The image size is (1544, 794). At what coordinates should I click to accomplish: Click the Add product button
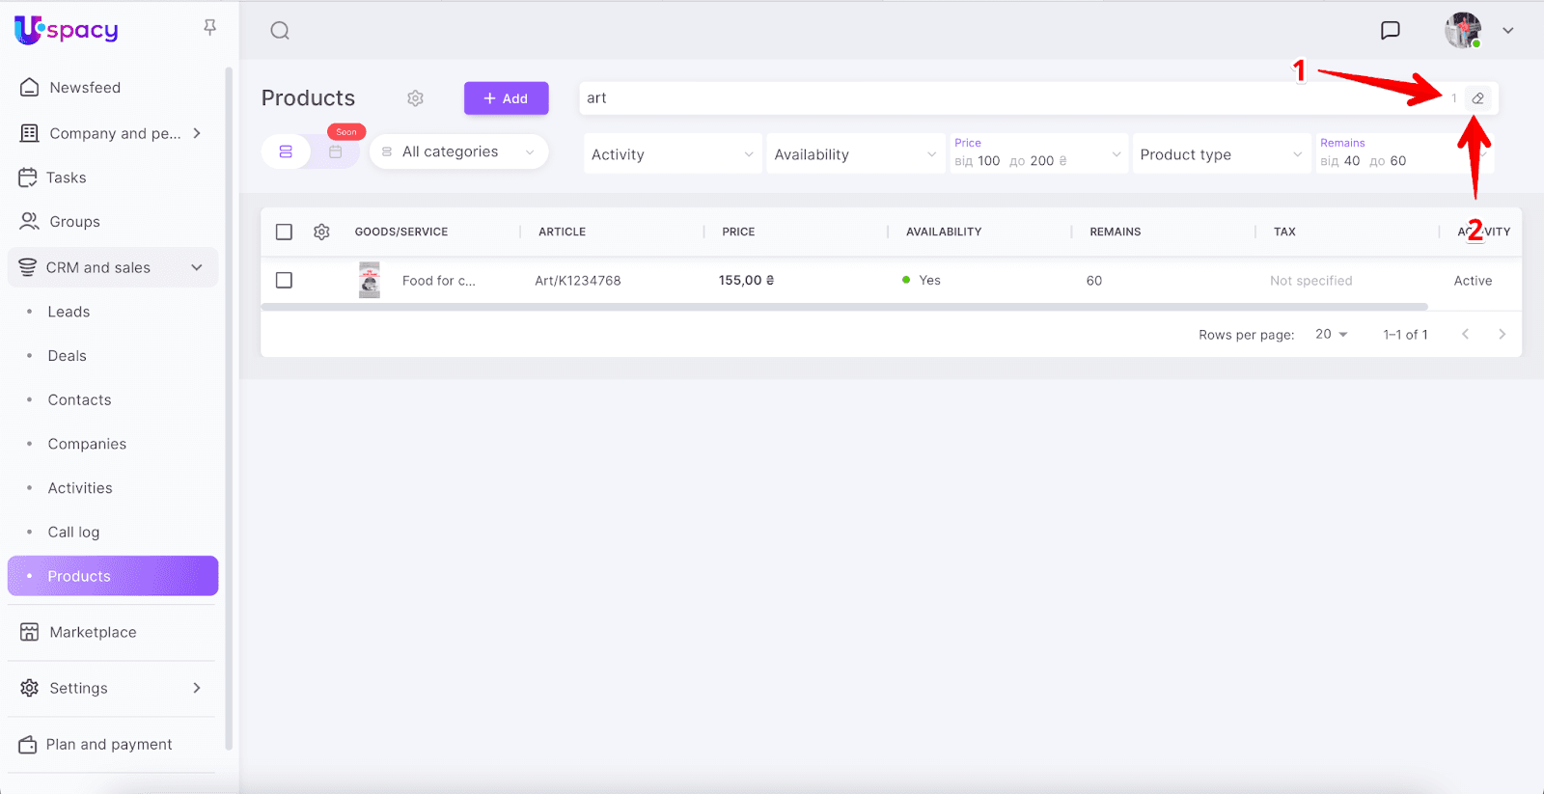506,98
